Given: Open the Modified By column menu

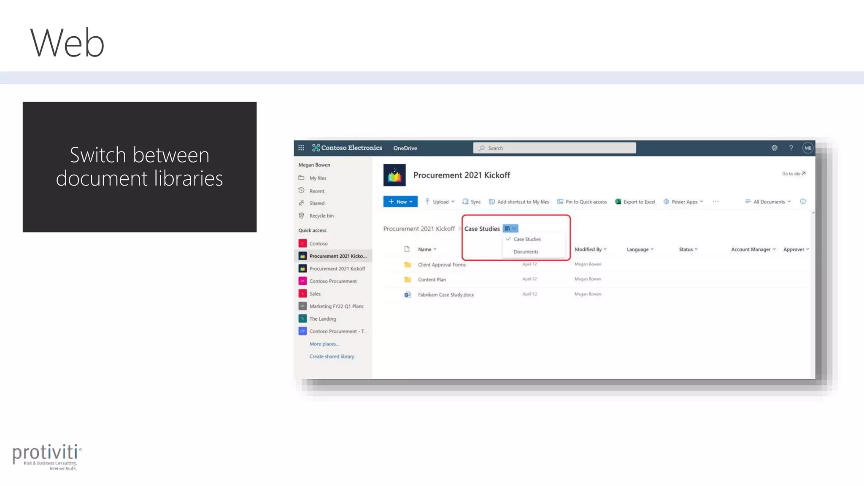Looking at the screenshot, I should click(591, 249).
